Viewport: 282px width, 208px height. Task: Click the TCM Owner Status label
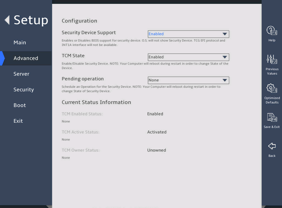[x=80, y=150]
